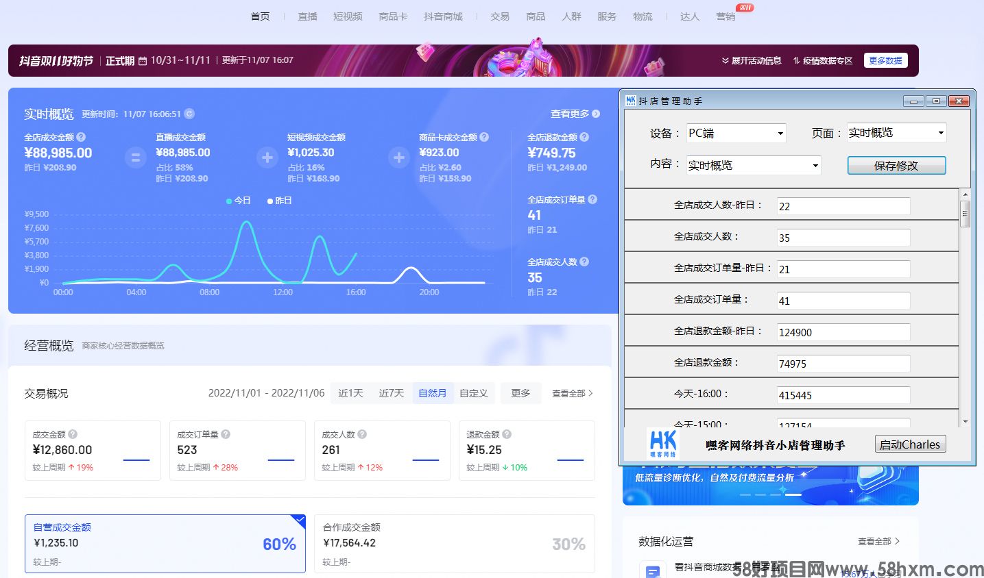Viewport: 984px width, 578px height.
Task: Open the 达人 nav tab
Action: 690,16
